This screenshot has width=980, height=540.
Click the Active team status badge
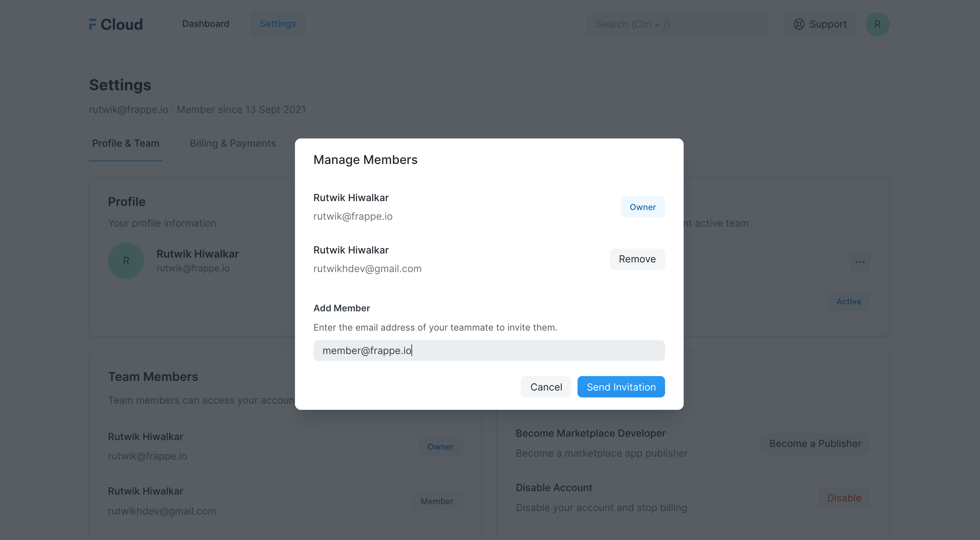848,302
